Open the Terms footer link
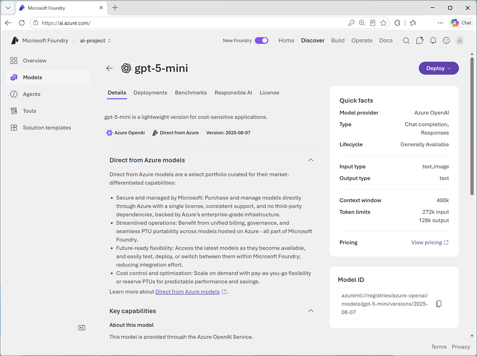The height and width of the screenshot is (356, 477). click(439, 347)
